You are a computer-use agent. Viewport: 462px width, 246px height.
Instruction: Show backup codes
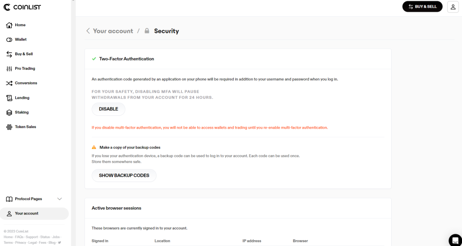[x=124, y=175]
